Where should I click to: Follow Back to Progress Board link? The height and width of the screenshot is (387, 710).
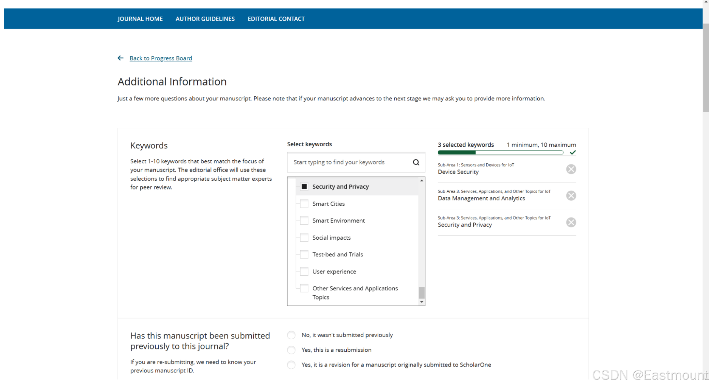pyautogui.click(x=161, y=58)
